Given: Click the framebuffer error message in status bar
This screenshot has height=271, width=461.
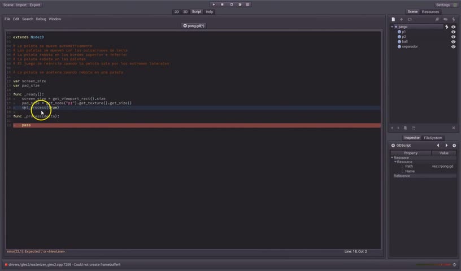Looking at the screenshot, I should [64, 265].
